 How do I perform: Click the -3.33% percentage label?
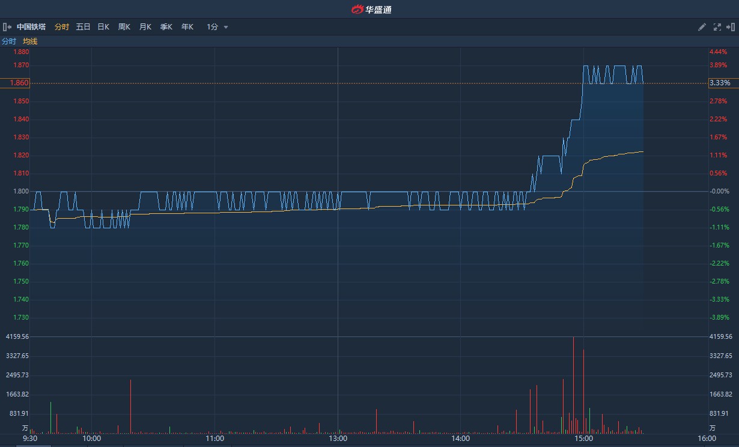click(x=719, y=299)
